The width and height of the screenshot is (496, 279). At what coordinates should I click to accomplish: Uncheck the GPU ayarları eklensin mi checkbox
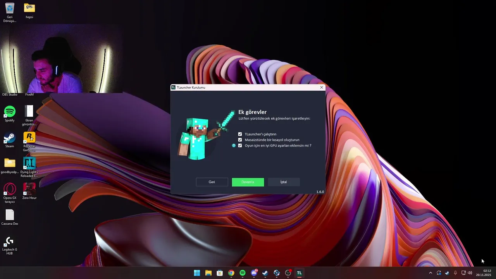(240, 146)
